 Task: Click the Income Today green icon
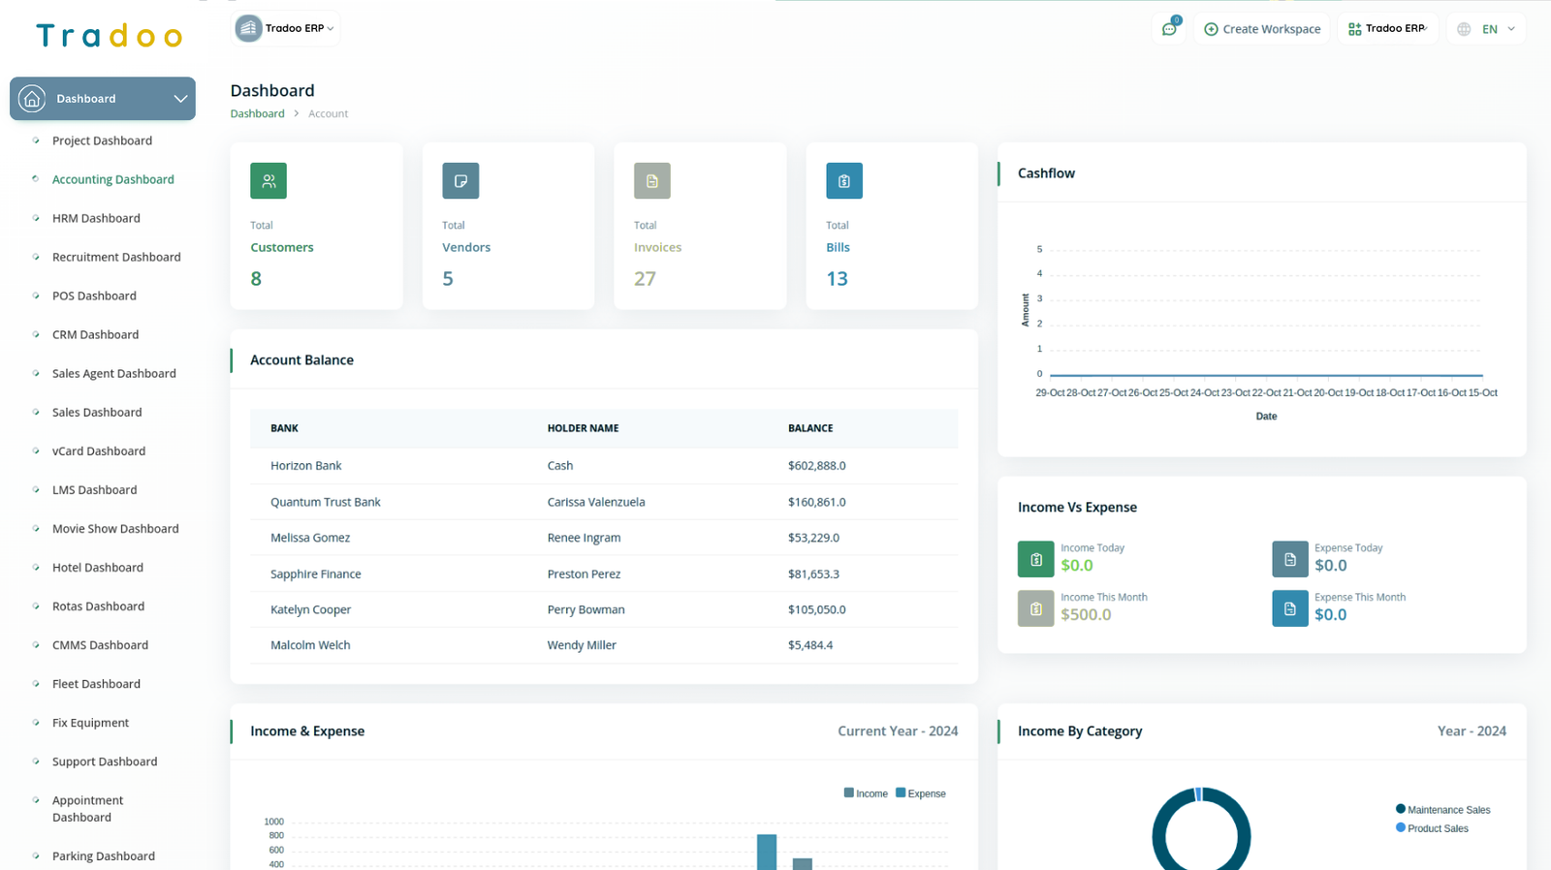click(1035, 559)
